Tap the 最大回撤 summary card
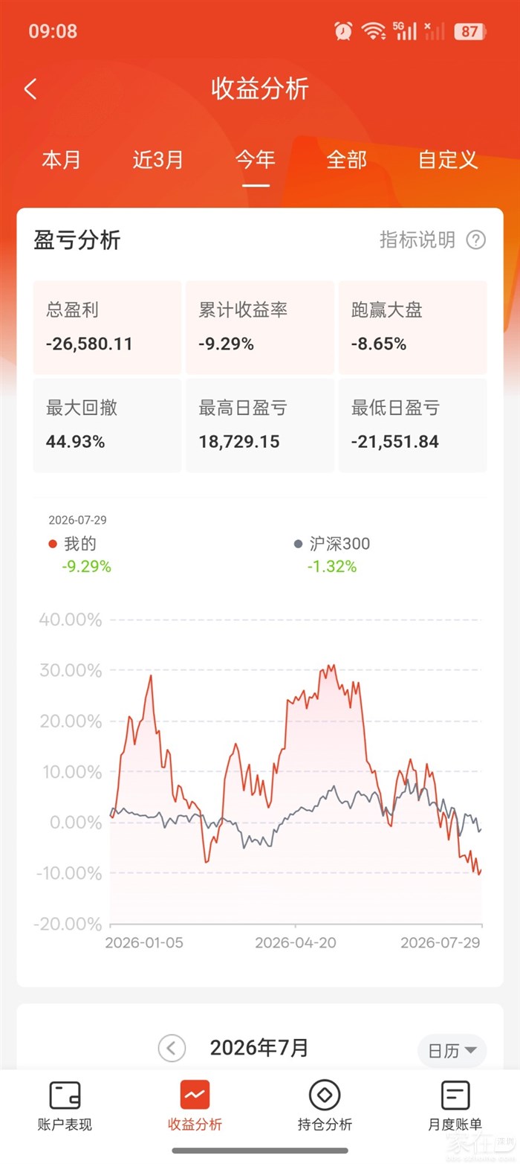The width and height of the screenshot is (520, 1164). tap(107, 425)
